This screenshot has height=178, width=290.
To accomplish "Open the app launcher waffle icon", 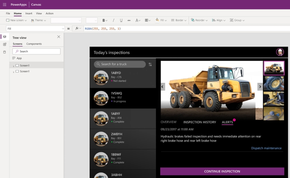I will [4, 4].
